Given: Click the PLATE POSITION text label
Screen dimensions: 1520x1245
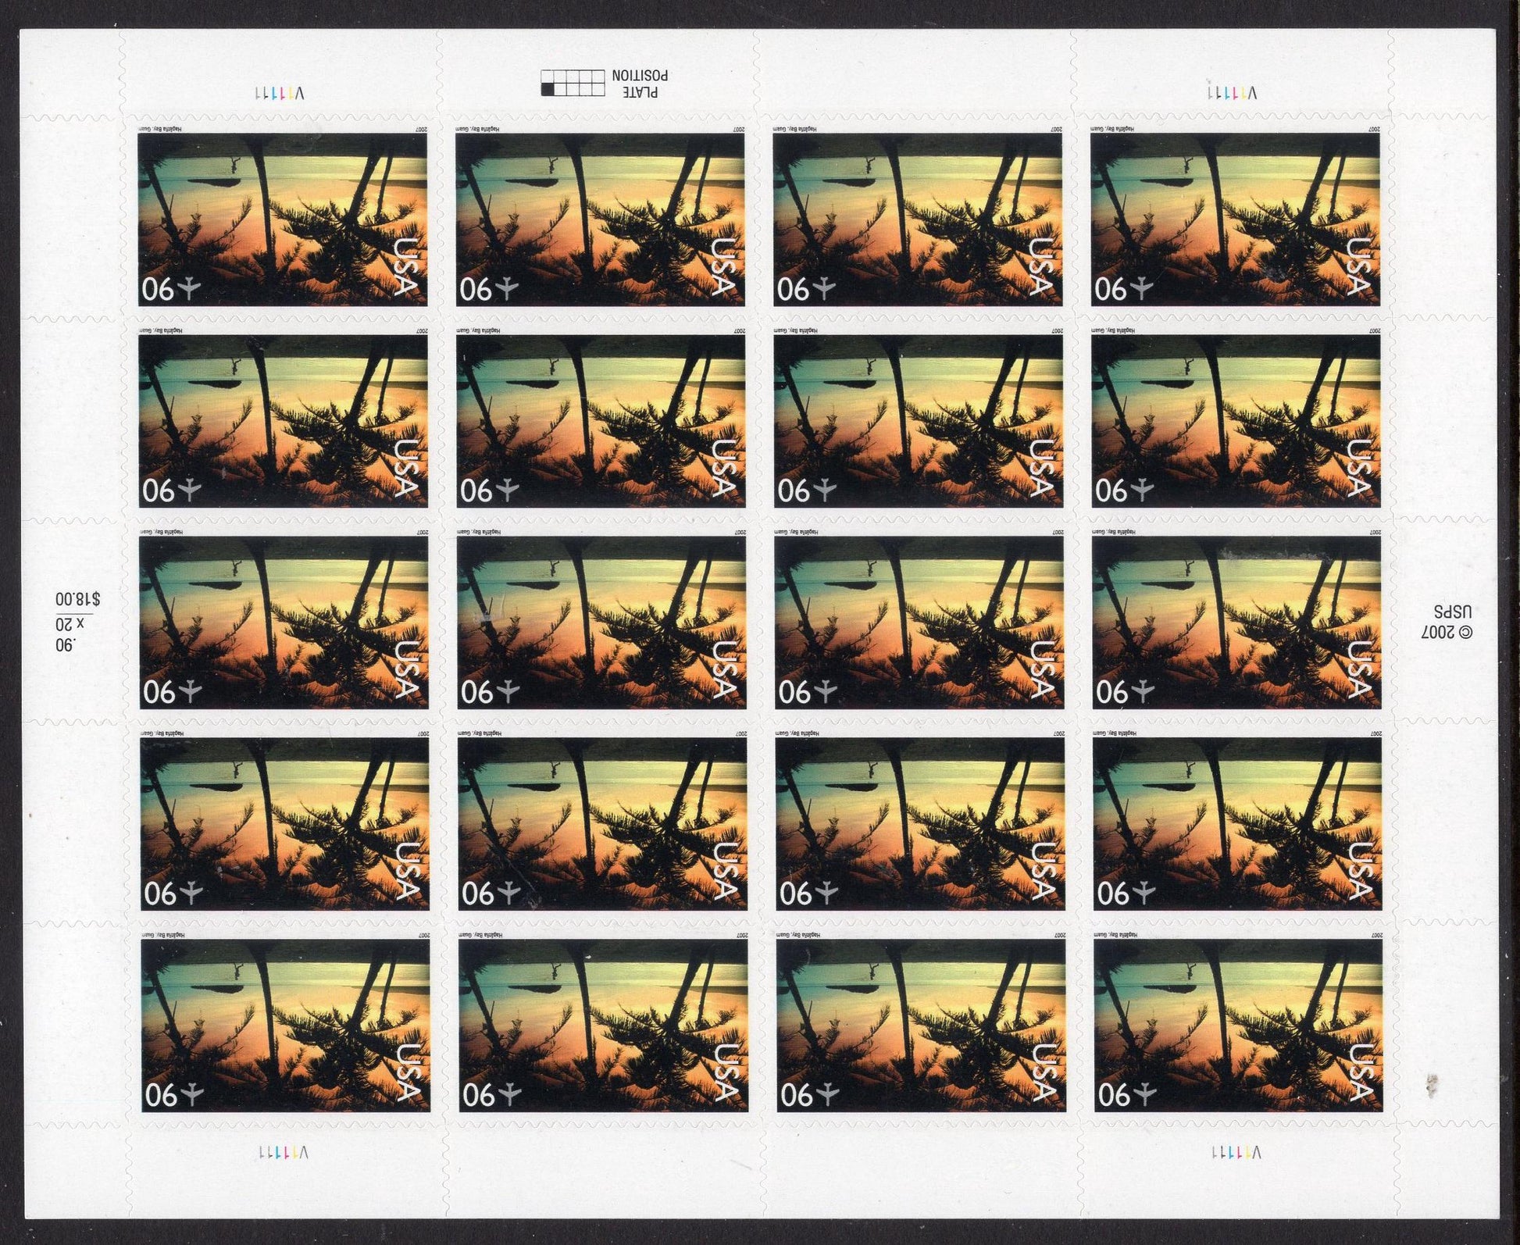Looking at the screenshot, I should (x=640, y=83).
